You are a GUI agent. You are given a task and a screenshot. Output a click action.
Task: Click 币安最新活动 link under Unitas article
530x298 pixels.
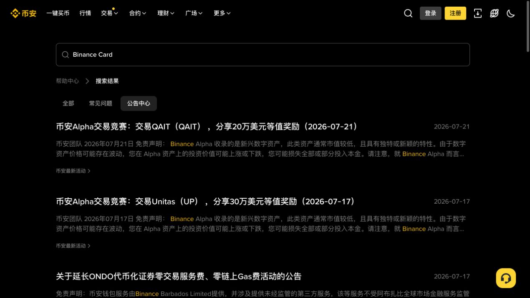point(73,246)
